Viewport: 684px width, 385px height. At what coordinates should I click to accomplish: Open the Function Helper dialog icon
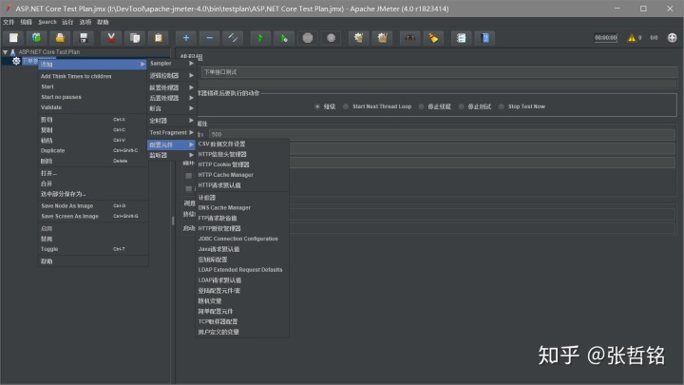click(x=461, y=38)
